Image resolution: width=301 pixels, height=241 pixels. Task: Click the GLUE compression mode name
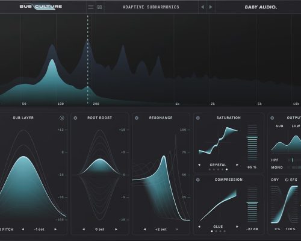click(218, 227)
